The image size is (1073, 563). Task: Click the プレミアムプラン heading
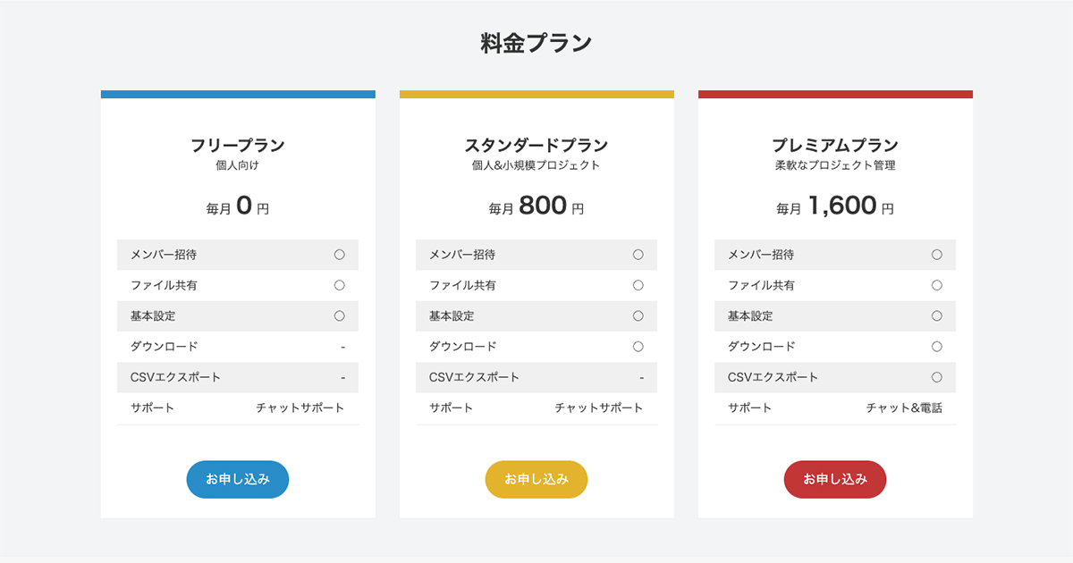tap(834, 145)
